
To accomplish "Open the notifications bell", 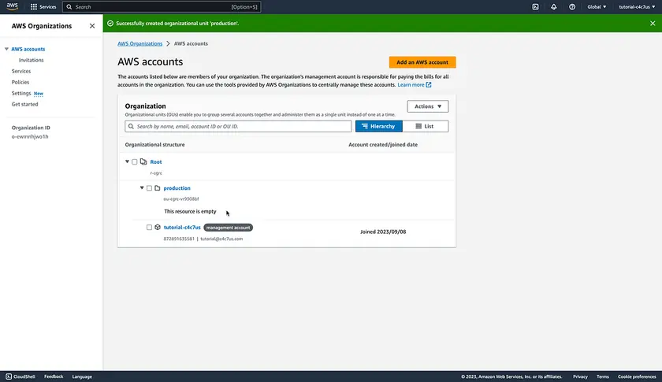I will [x=553, y=7].
